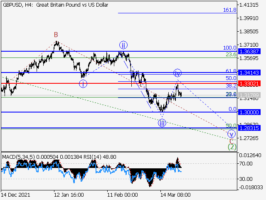Click the blue price tag 1.30000
The height and width of the screenshot is (200, 266).
click(249, 112)
